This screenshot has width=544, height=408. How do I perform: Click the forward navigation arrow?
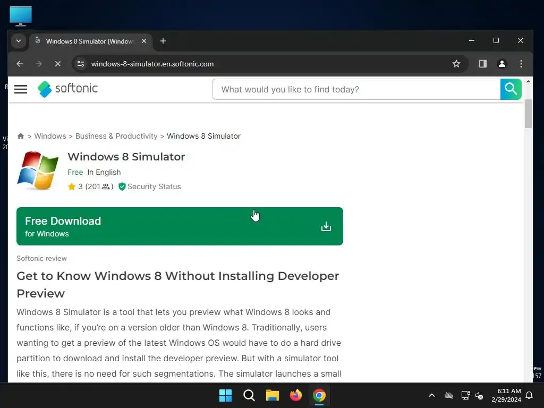[x=38, y=64]
